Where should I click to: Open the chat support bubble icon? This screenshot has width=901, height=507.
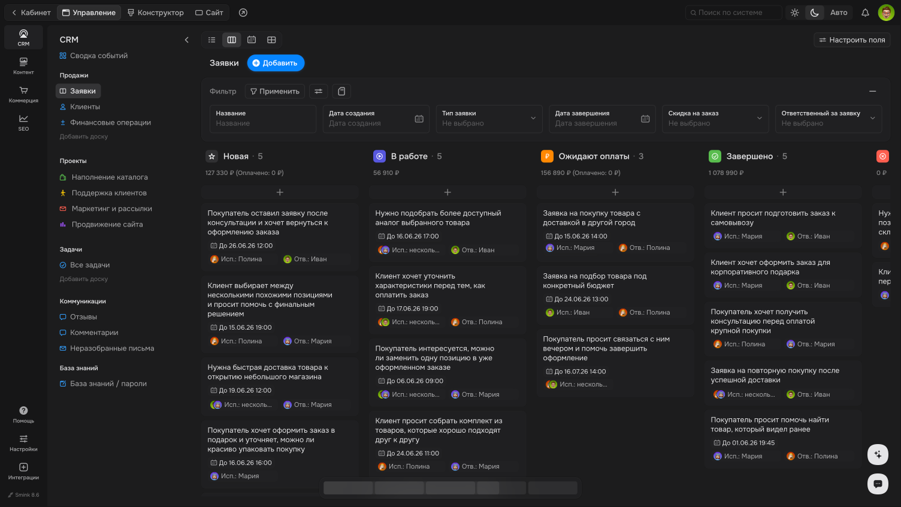(x=878, y=484)
